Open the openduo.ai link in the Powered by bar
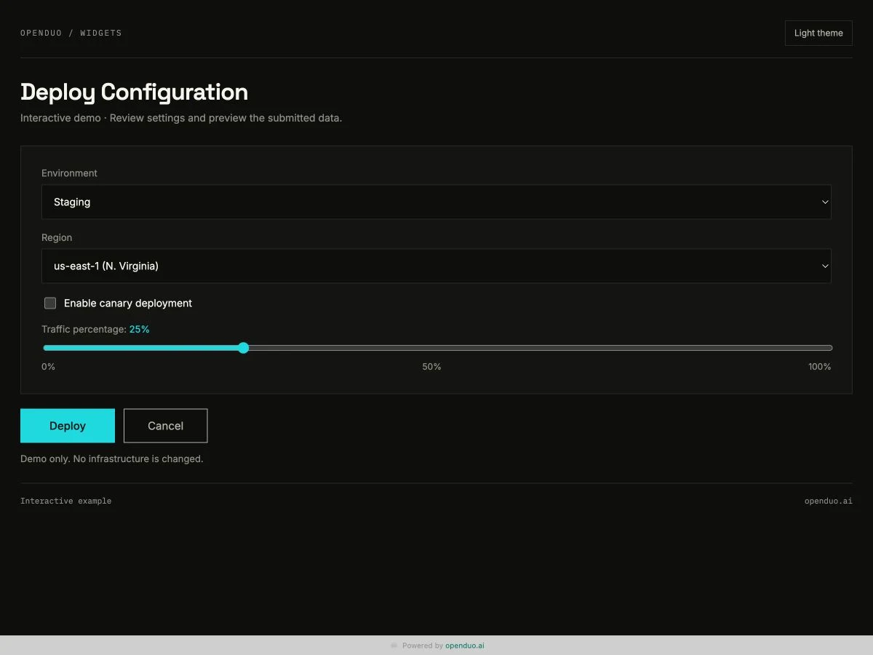The height and width of the screenshot is (655, 873). click(x=465, y=646)
